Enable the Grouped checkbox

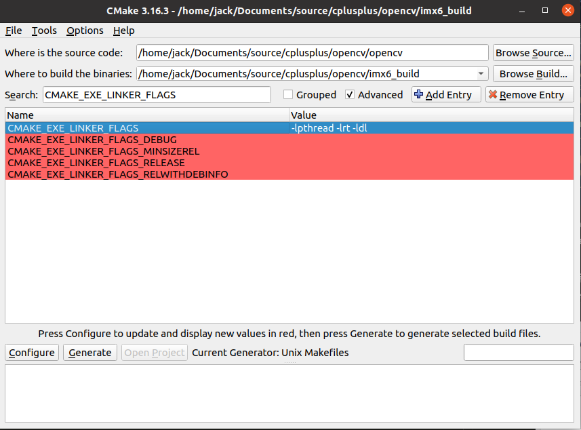pos(288,94)
